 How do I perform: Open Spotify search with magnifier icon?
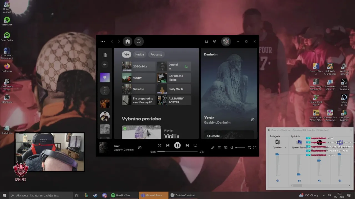(139, 41)
